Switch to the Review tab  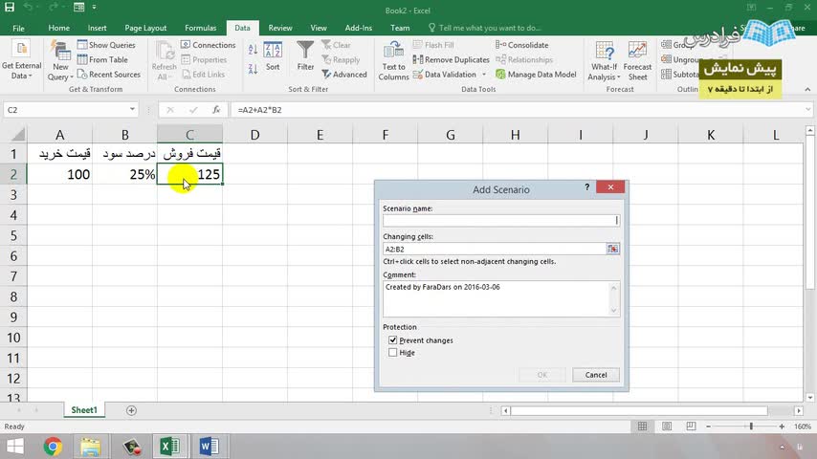(x=279, y=28)
